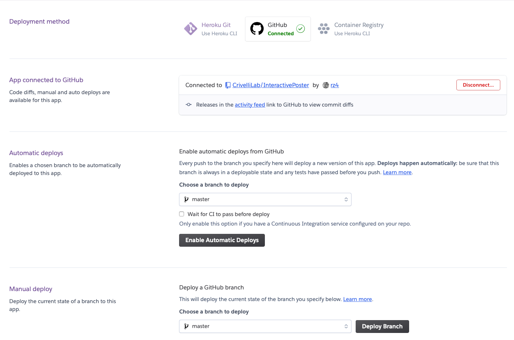Viewport: 514px width, 340px height.
Task: Select the Container Registry deployment method
Action: pos(351,29)
